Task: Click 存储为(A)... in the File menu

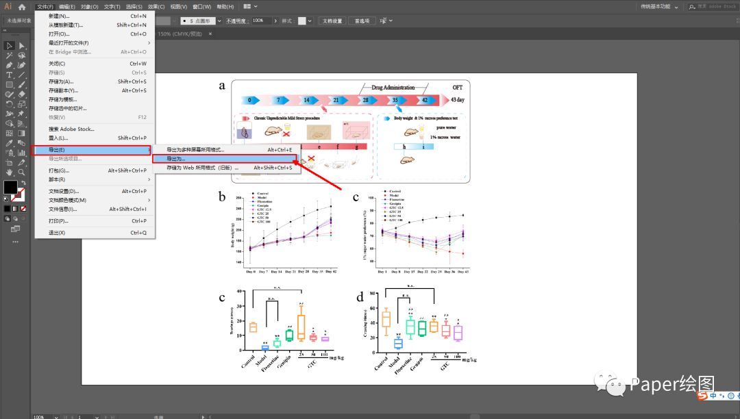Action: coord(63,81)
